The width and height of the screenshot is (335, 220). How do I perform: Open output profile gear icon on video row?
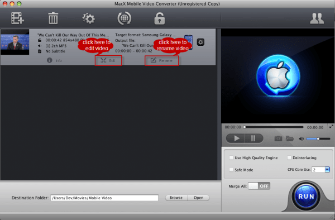point(200,42)
